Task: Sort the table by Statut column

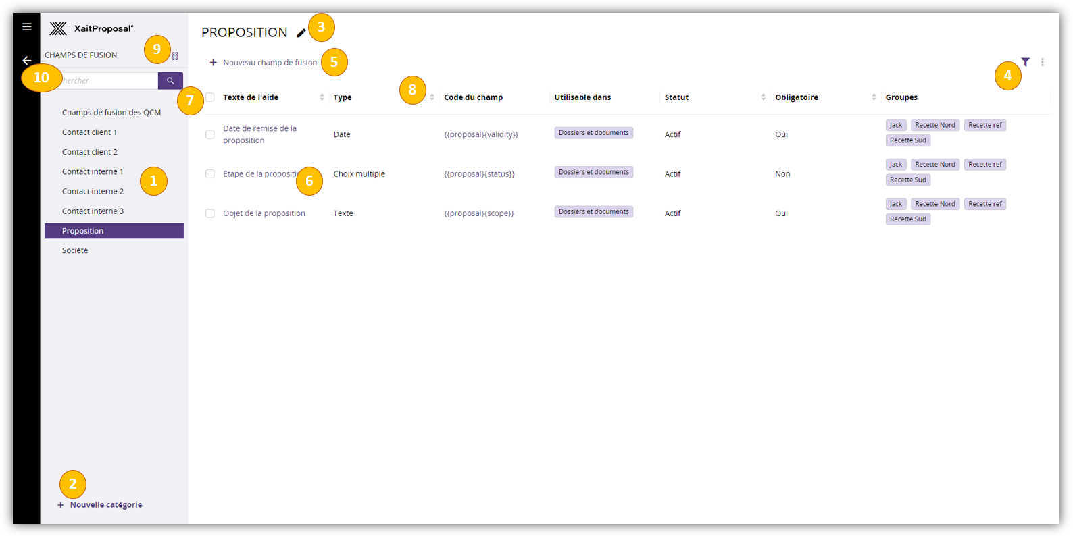Action: (763, 97)
